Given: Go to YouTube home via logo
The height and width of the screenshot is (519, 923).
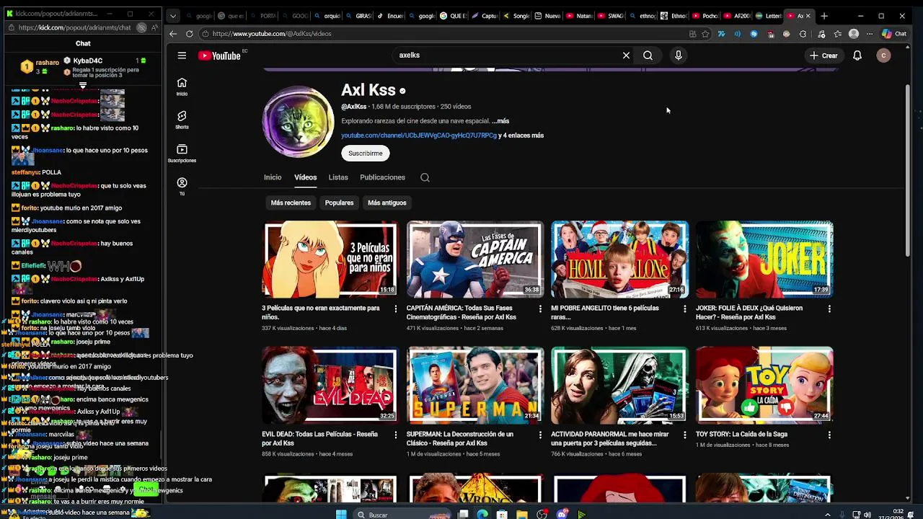Looking at the screenshot, I should click(219, 56).
